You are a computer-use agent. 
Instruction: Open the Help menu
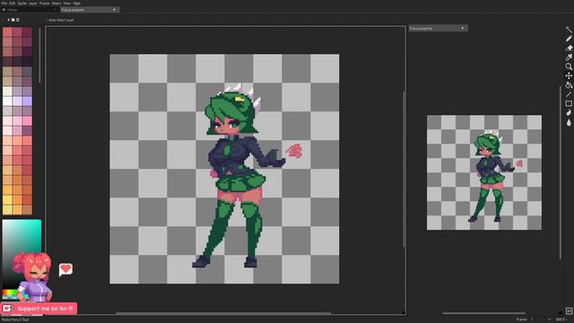(x=76, y=3)
